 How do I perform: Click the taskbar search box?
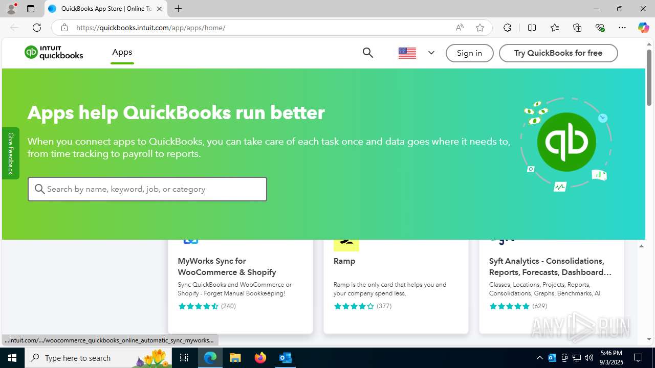tap(99, 358)
